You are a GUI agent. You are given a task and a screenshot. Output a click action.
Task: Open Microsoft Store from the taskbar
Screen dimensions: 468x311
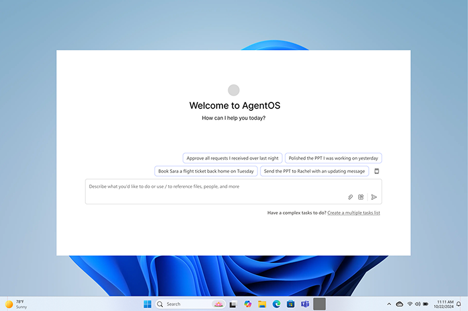tap(291, 304)
